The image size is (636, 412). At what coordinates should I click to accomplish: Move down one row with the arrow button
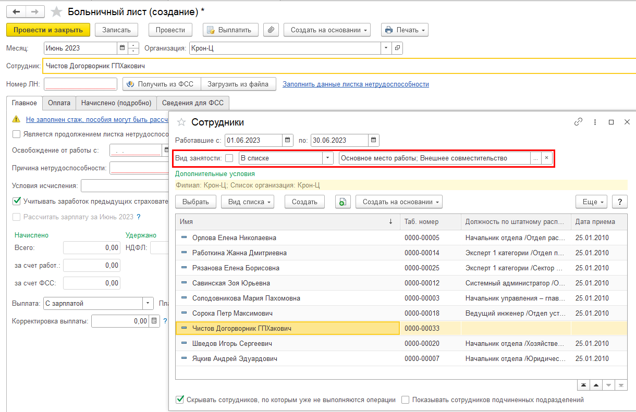click(x=608, y=385)
